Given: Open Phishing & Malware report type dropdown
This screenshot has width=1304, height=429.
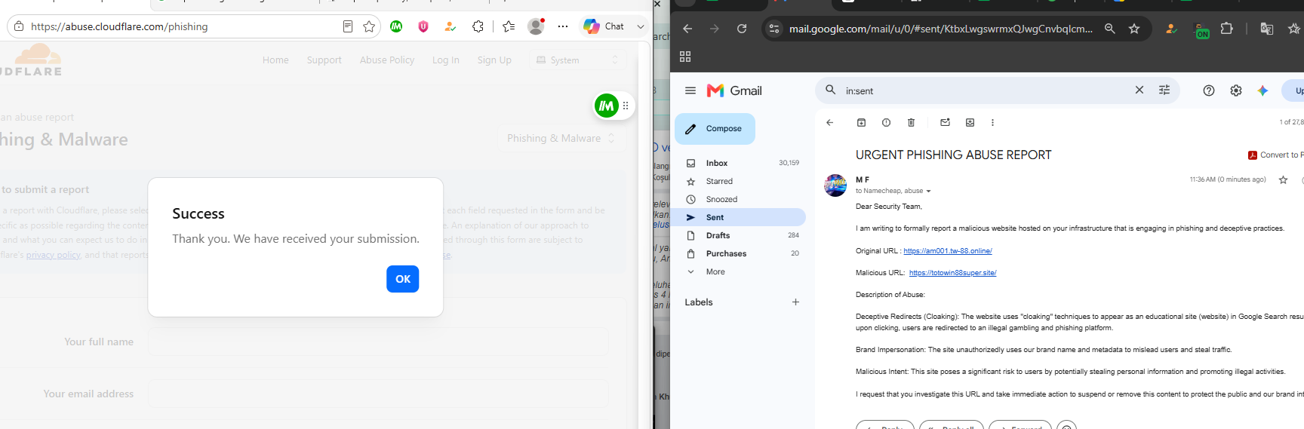Looking at the screenshot, I should click(x=561, y=139).
